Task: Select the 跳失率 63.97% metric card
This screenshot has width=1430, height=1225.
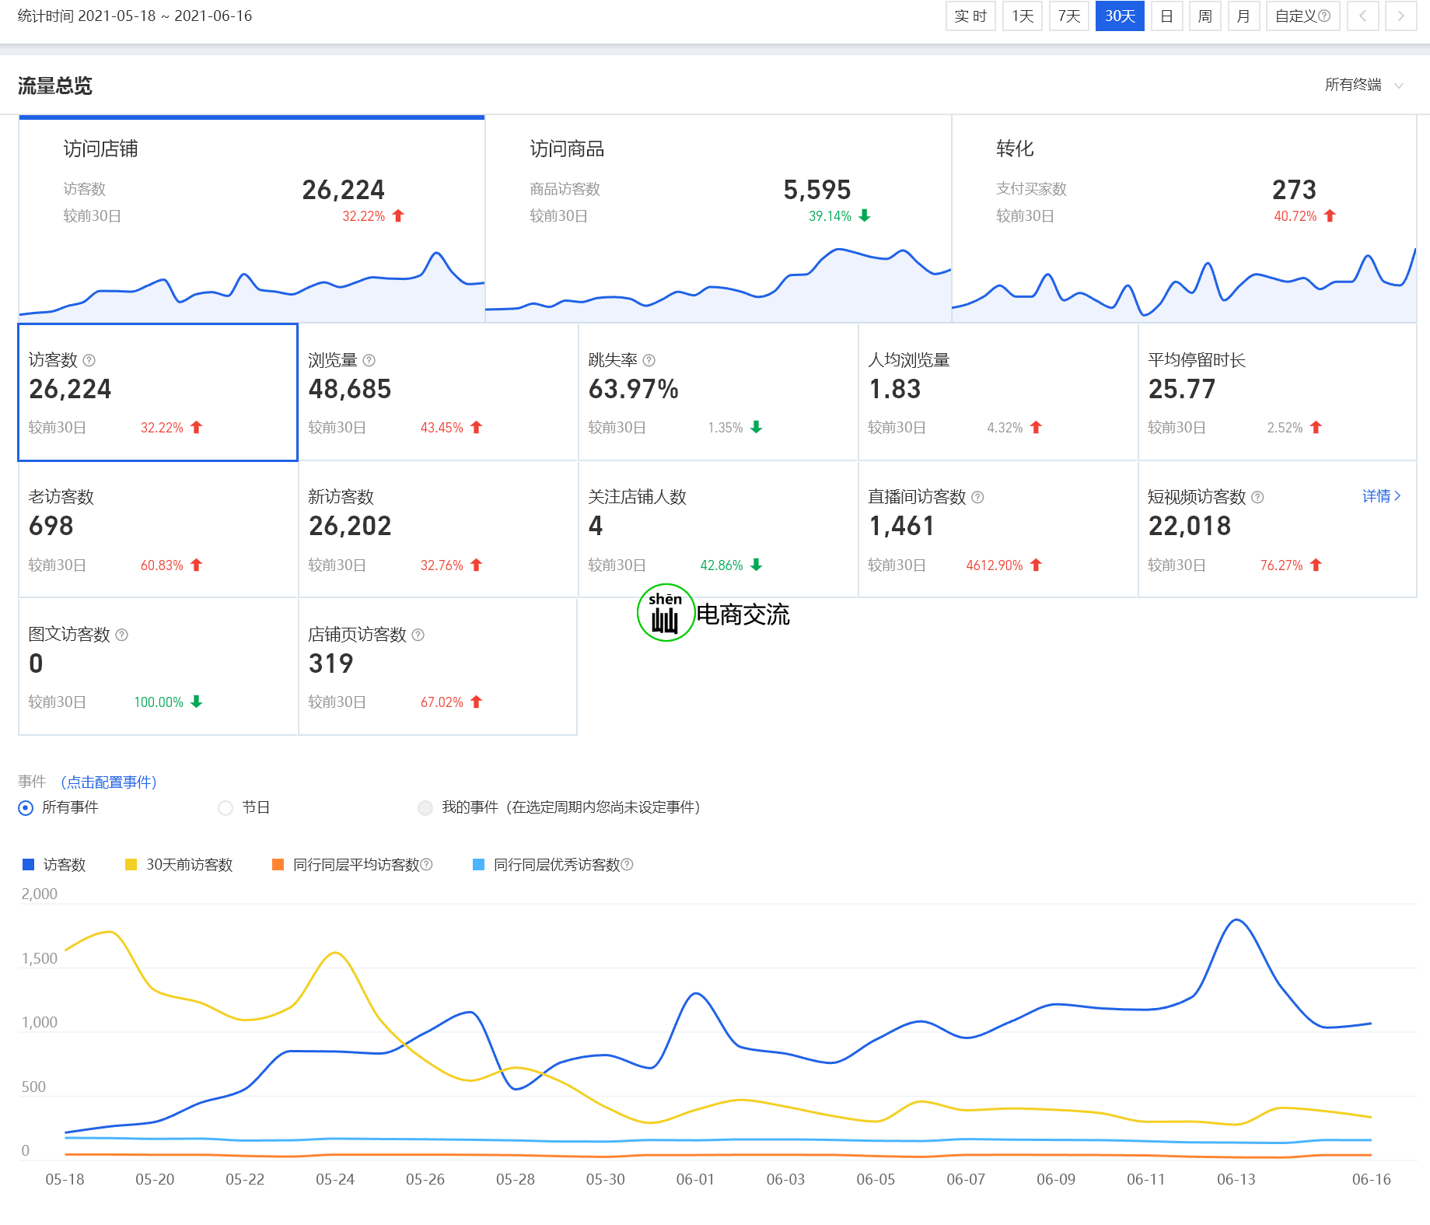Action: 718,393
